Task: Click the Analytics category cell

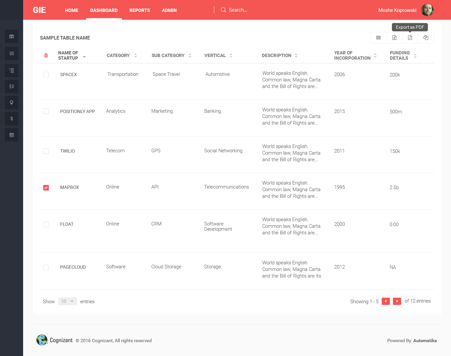Action: 116,111
